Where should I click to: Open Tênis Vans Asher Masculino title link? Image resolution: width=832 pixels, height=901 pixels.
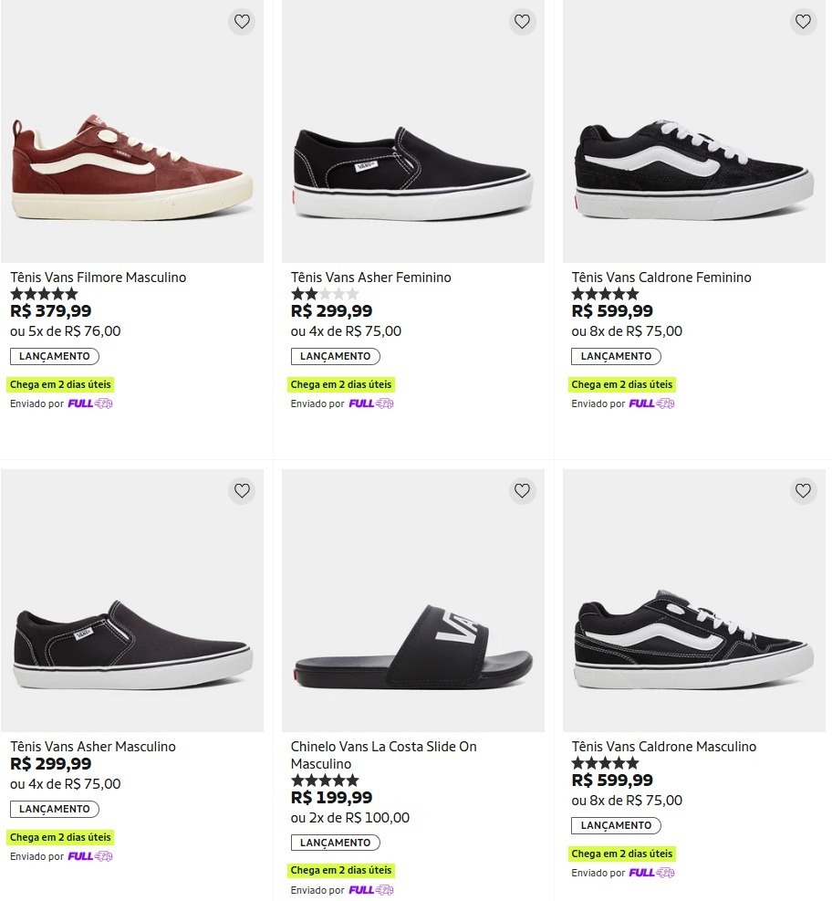[93, 747]
